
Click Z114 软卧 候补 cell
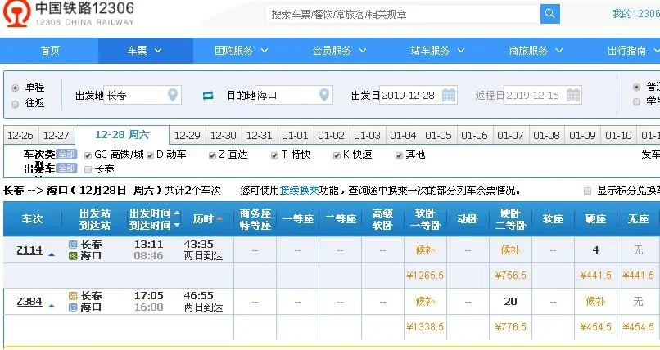point(425,250)
